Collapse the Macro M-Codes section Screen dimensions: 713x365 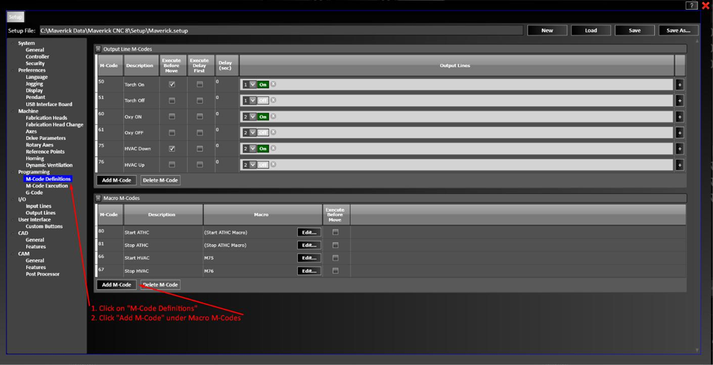[x=98, y=198]
